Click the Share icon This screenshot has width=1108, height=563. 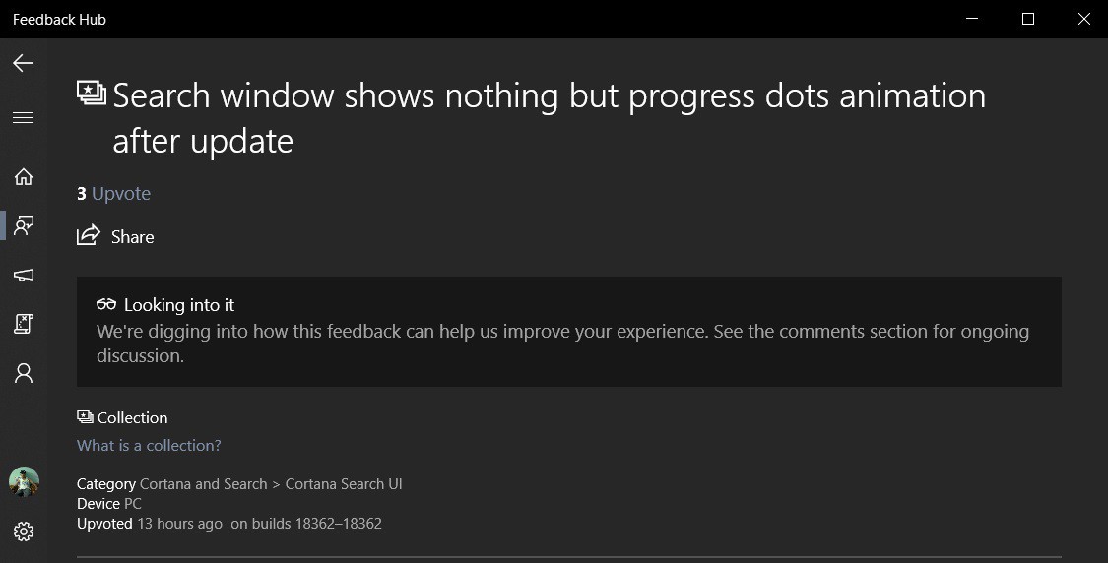point(89,236)
